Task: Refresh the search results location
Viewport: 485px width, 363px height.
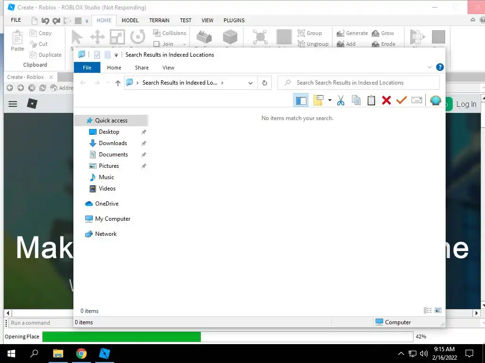Action: point(264,83)
